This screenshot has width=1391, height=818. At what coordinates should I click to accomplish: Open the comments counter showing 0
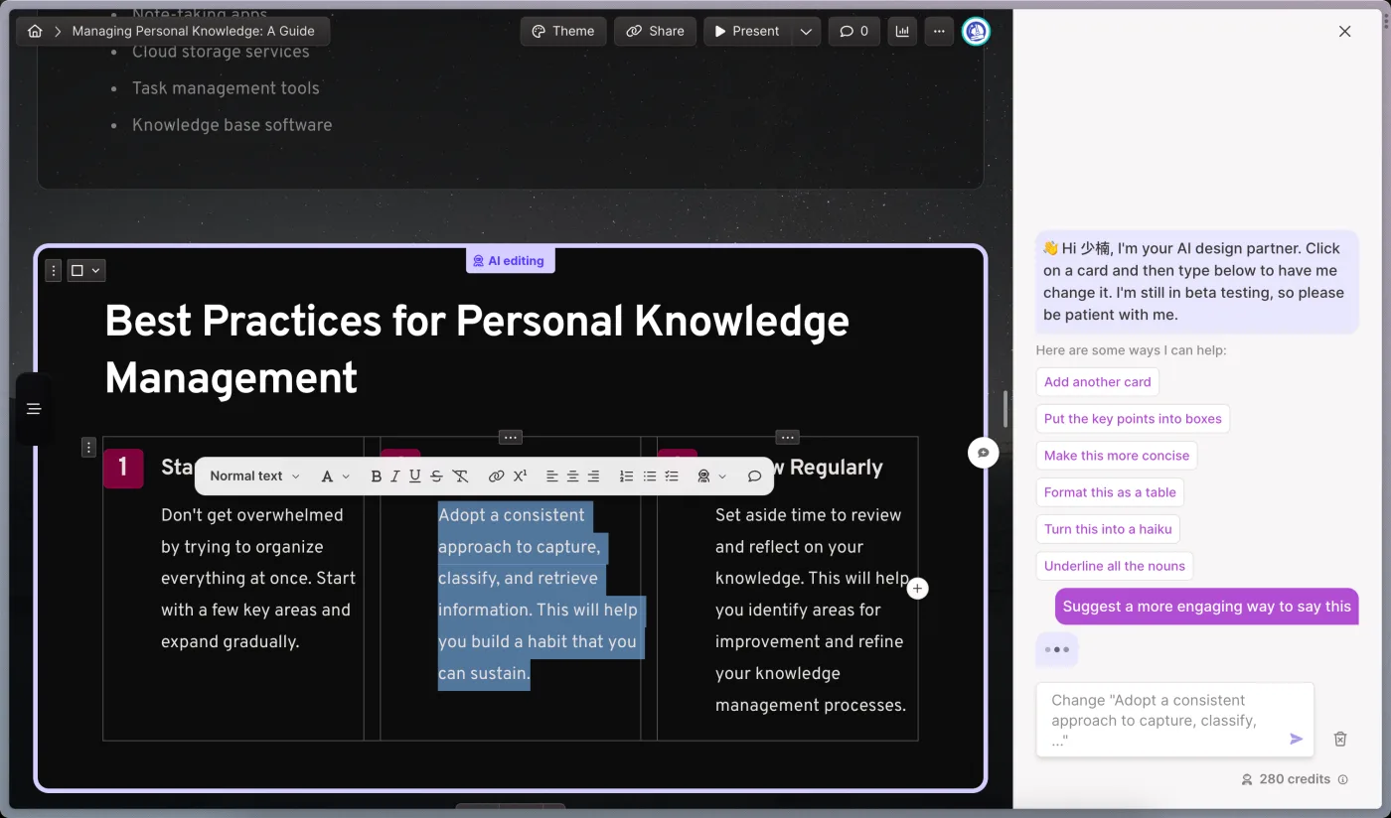click(x=854, y=31)
